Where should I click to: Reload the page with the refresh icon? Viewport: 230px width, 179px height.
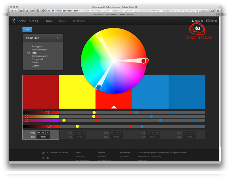coord(197,11)
